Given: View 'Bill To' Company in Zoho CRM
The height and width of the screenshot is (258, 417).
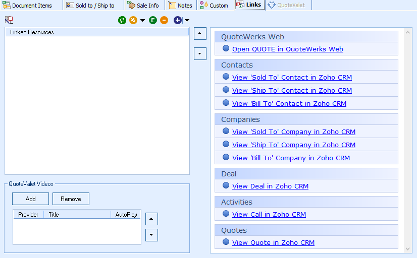Looking at the screenshot, I should pyautogui.click(x=291, y=158).
